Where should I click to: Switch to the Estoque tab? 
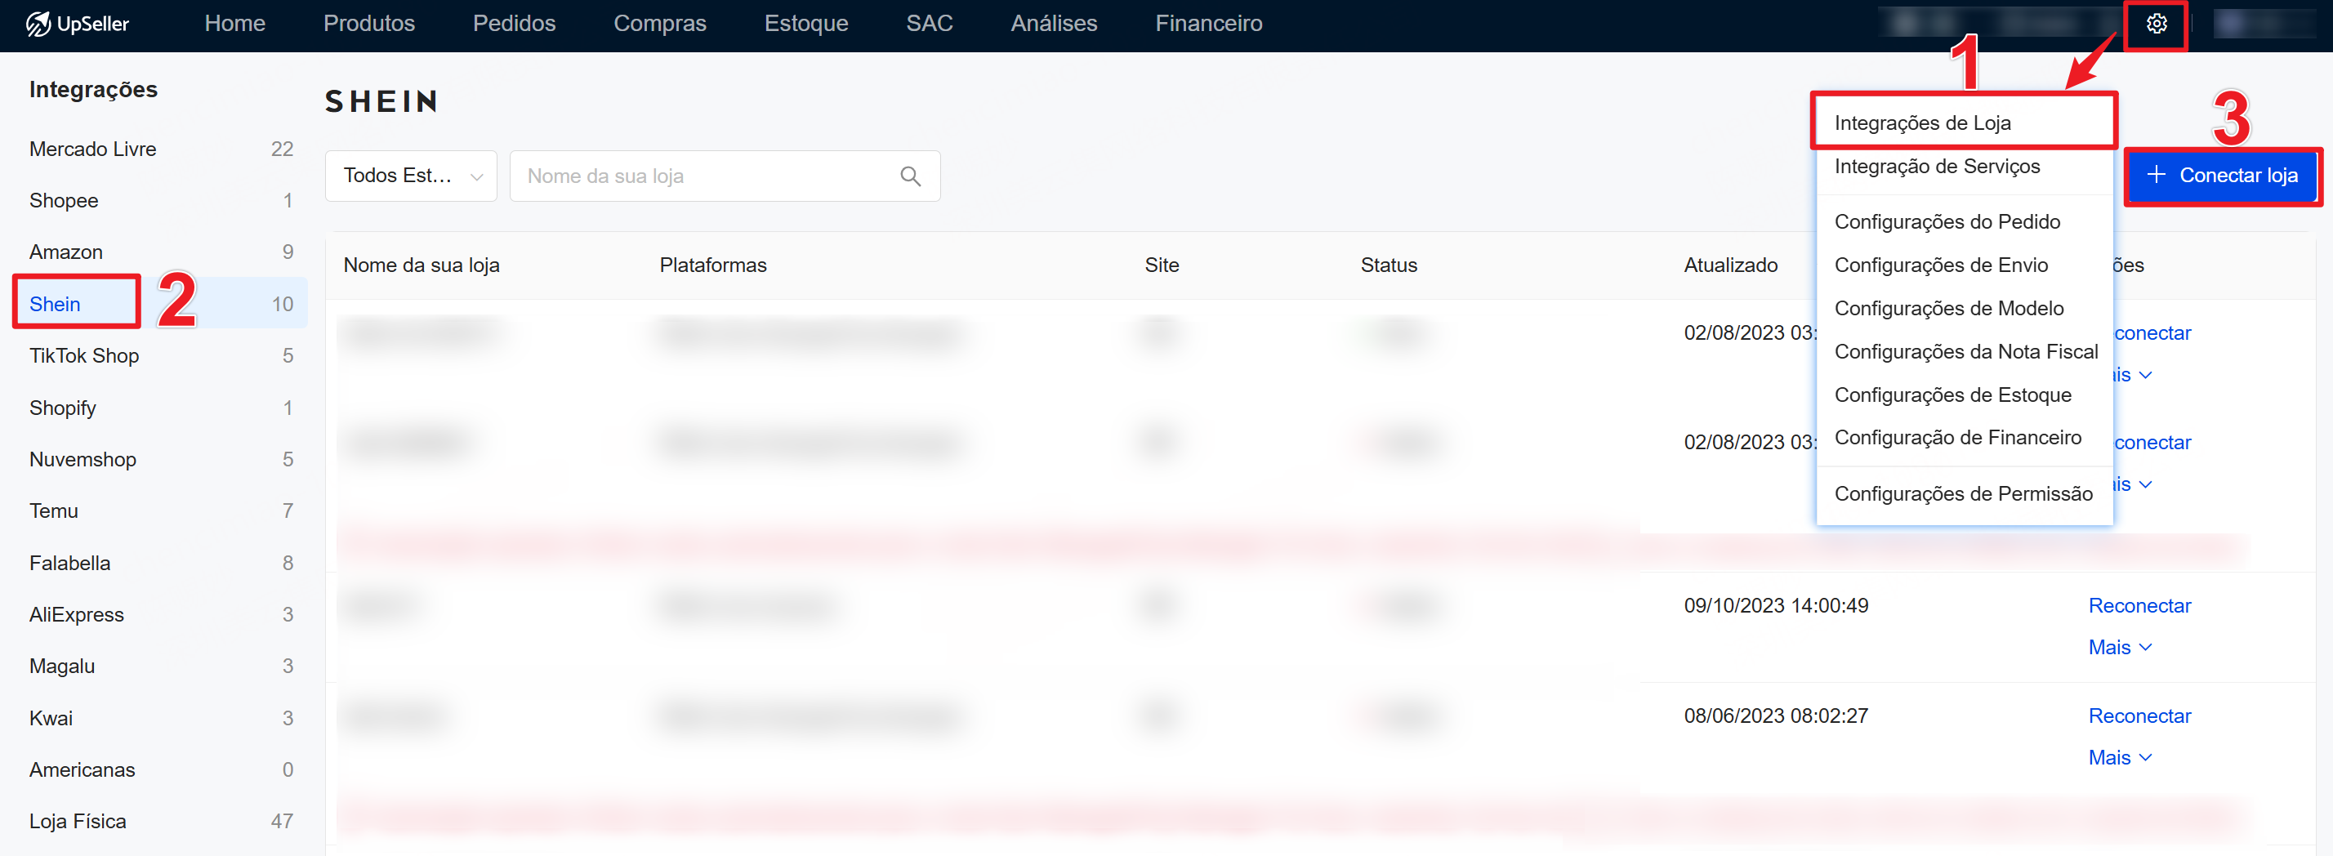805,24
